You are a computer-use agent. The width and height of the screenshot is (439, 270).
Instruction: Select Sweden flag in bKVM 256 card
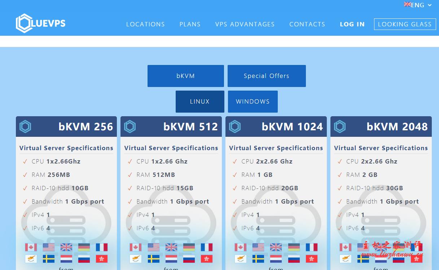[x=49, y=259]
